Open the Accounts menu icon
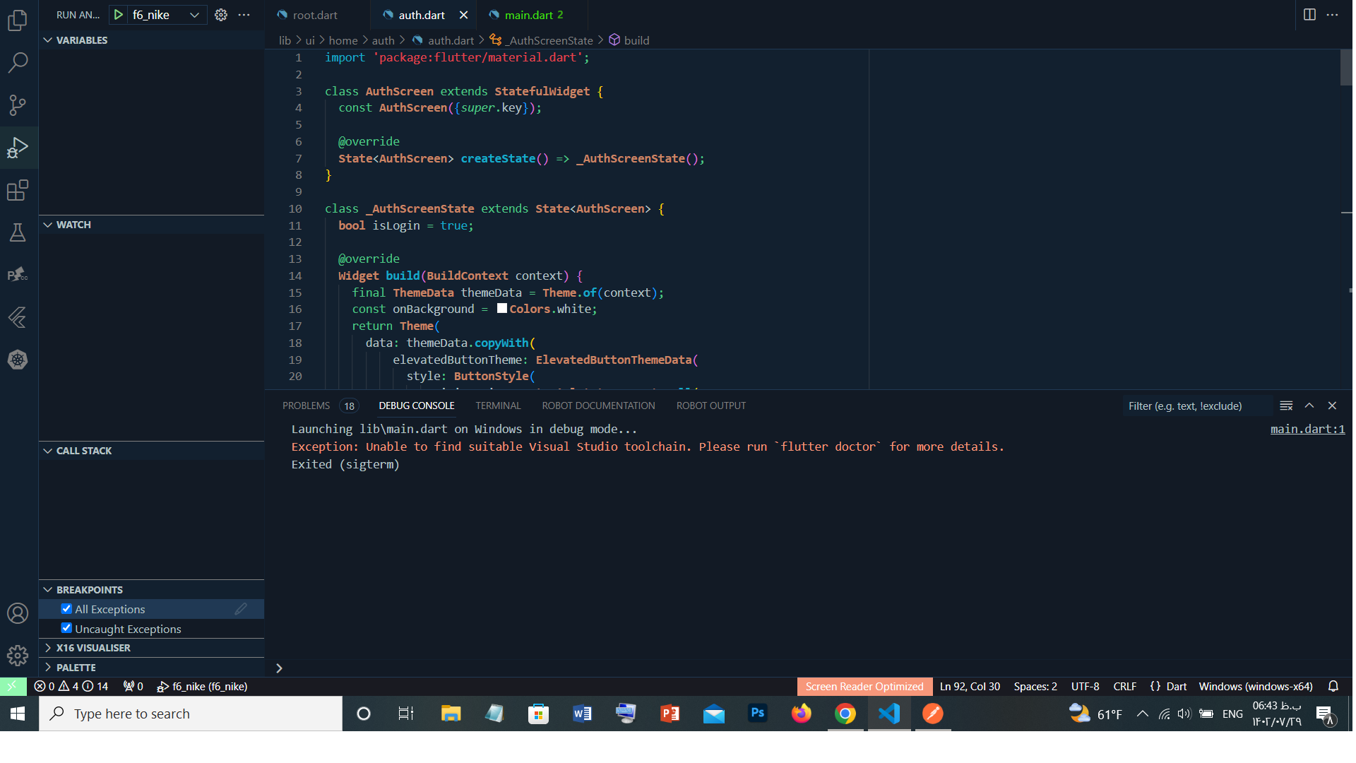This screenshot has width=1356, height=763. point(18,613)
